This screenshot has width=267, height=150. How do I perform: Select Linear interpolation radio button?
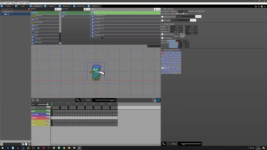click(x=177, y=14)
